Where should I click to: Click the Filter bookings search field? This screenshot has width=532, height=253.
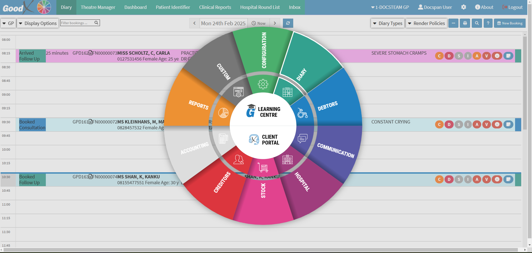click(x=77, y=23)
